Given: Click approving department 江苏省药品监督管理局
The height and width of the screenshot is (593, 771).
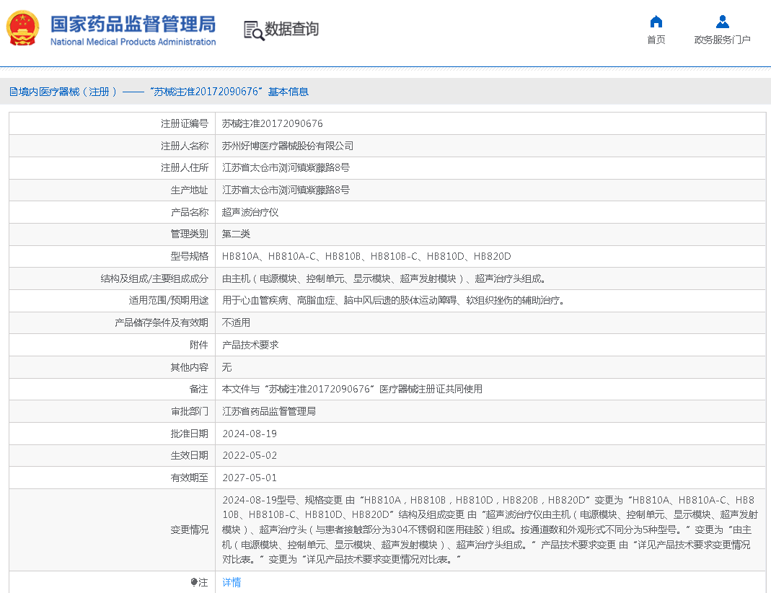Looking at the screenshot, I should (269, 411).
